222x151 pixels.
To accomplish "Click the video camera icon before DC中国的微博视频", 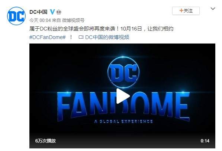I will pyautogui.click(x=81, y=37).
